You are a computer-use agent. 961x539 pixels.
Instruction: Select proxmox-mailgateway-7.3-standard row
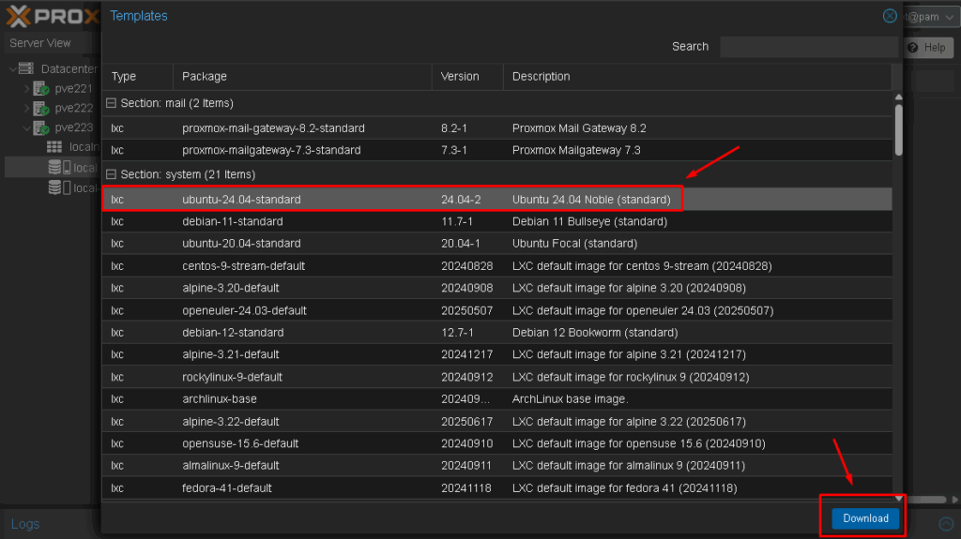pos(496,150)
